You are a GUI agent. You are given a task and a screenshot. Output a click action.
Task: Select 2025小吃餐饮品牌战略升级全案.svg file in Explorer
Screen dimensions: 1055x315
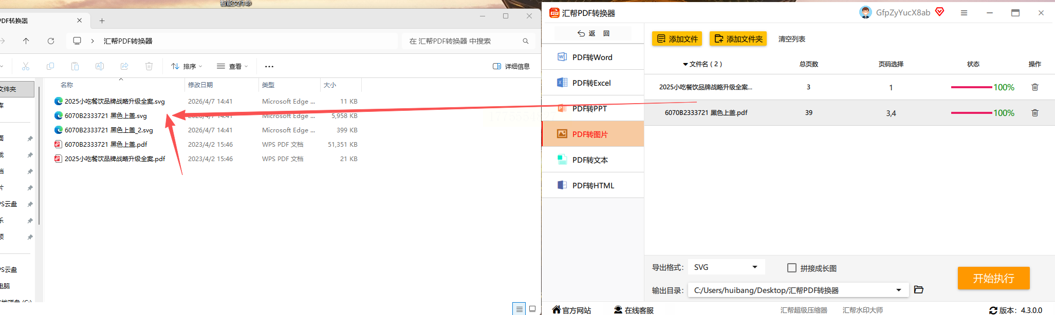(115, 101)
